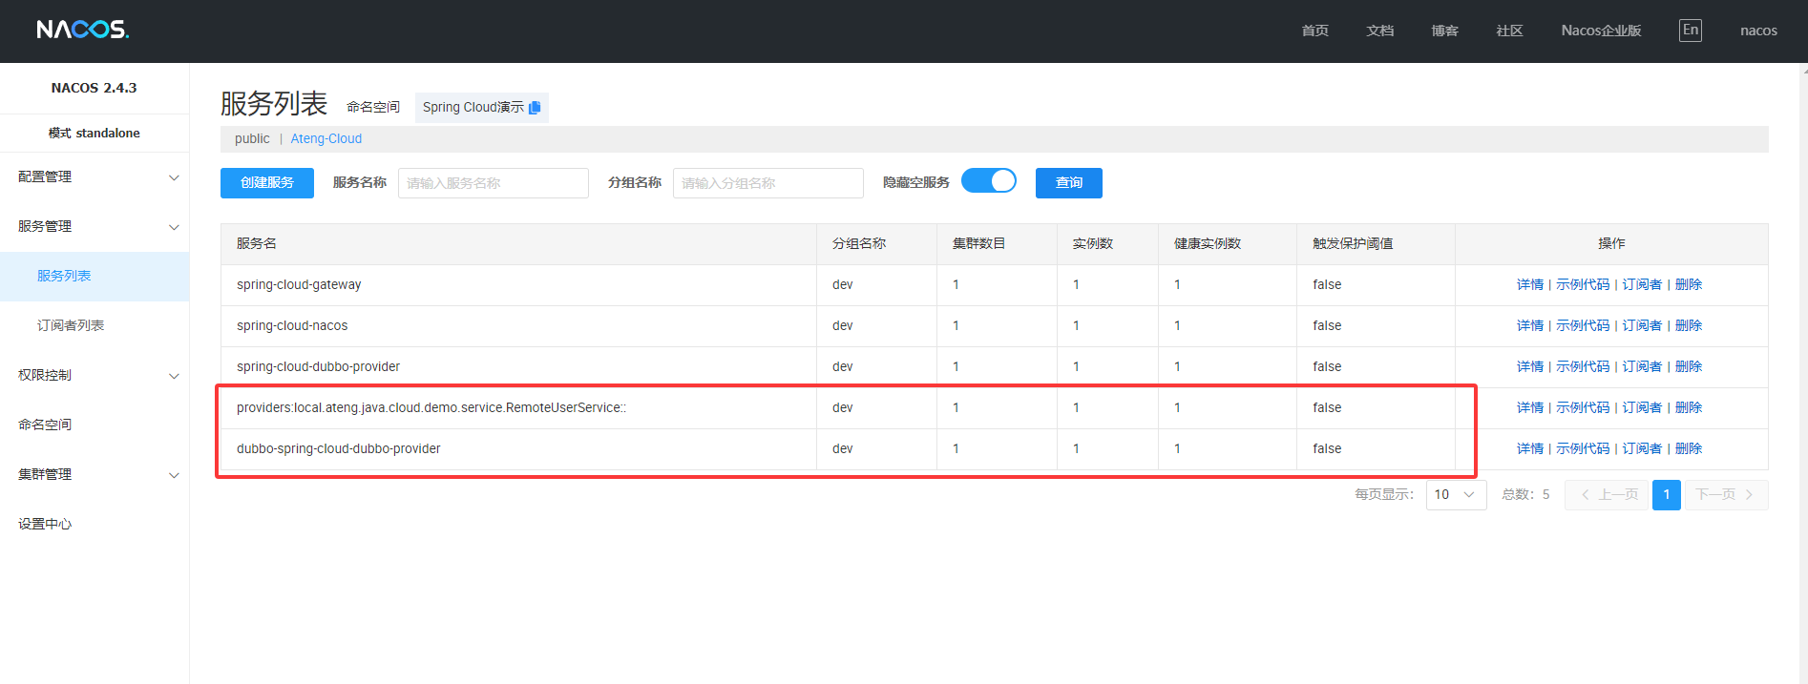
Task: Open the page size dropdown showing 10
Action: pyautogui.click(x=1455, y=494)
